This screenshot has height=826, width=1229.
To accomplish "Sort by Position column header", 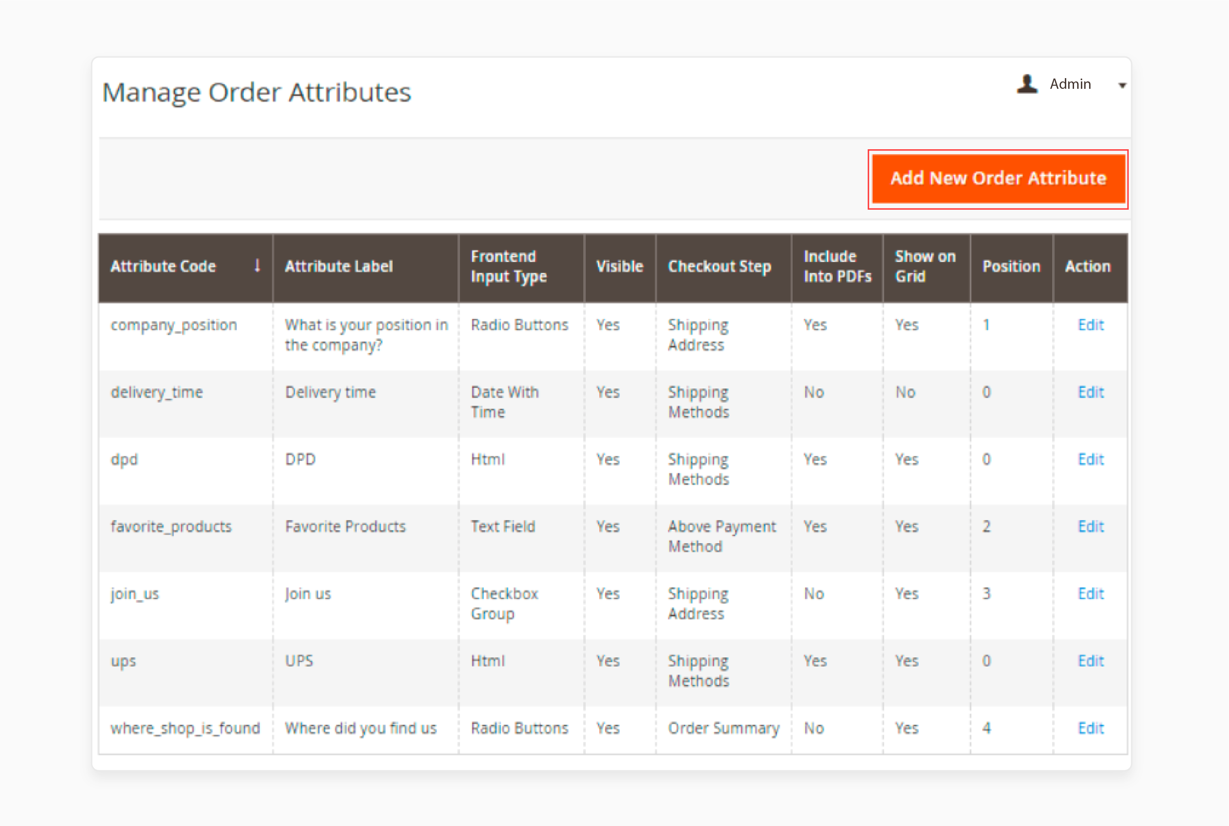I will point(1012,268).
